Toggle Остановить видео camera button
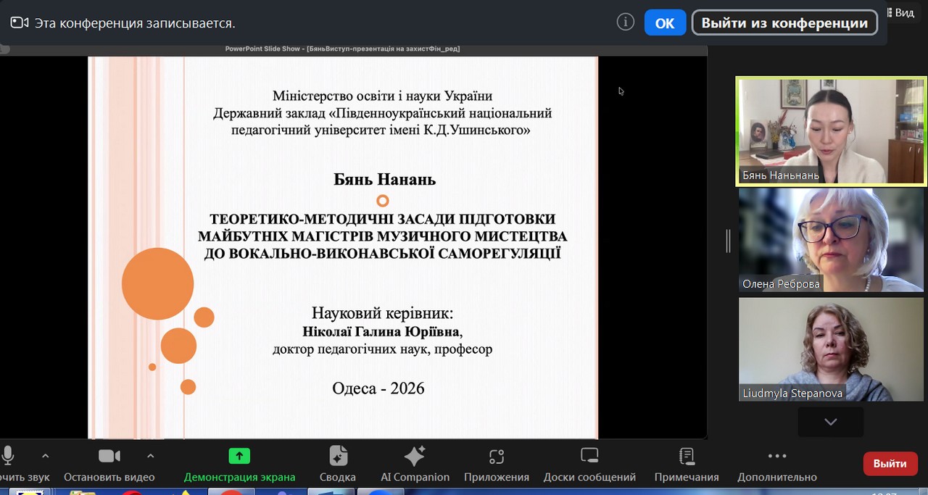The width and height of the screenshot is (928, 495). click(x=109, y=456)
